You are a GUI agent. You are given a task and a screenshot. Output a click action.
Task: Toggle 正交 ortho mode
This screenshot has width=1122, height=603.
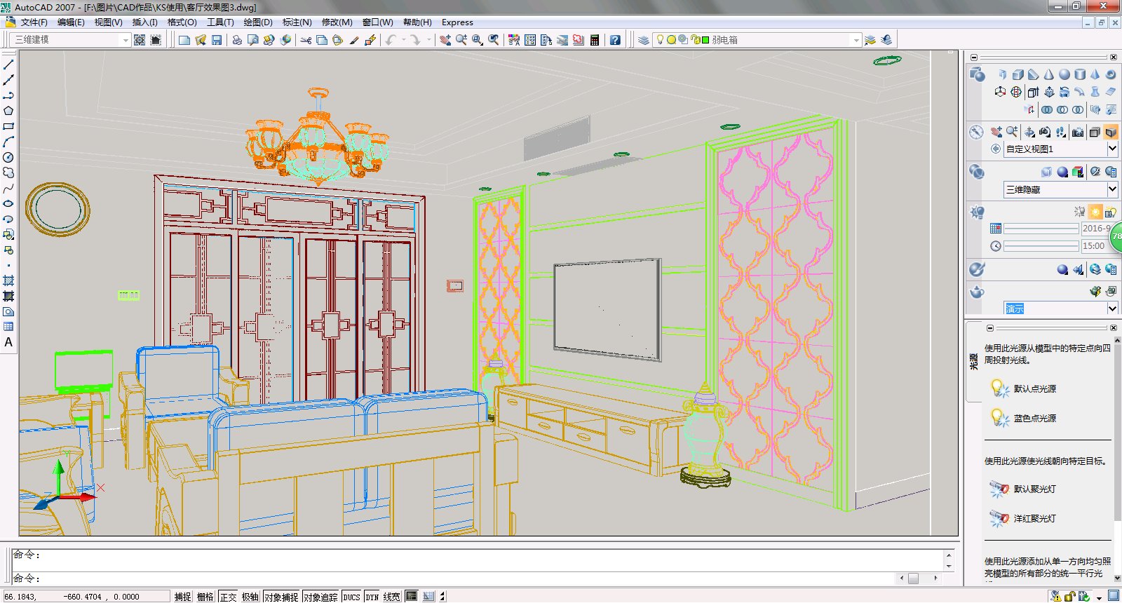(x=228, y=597)
